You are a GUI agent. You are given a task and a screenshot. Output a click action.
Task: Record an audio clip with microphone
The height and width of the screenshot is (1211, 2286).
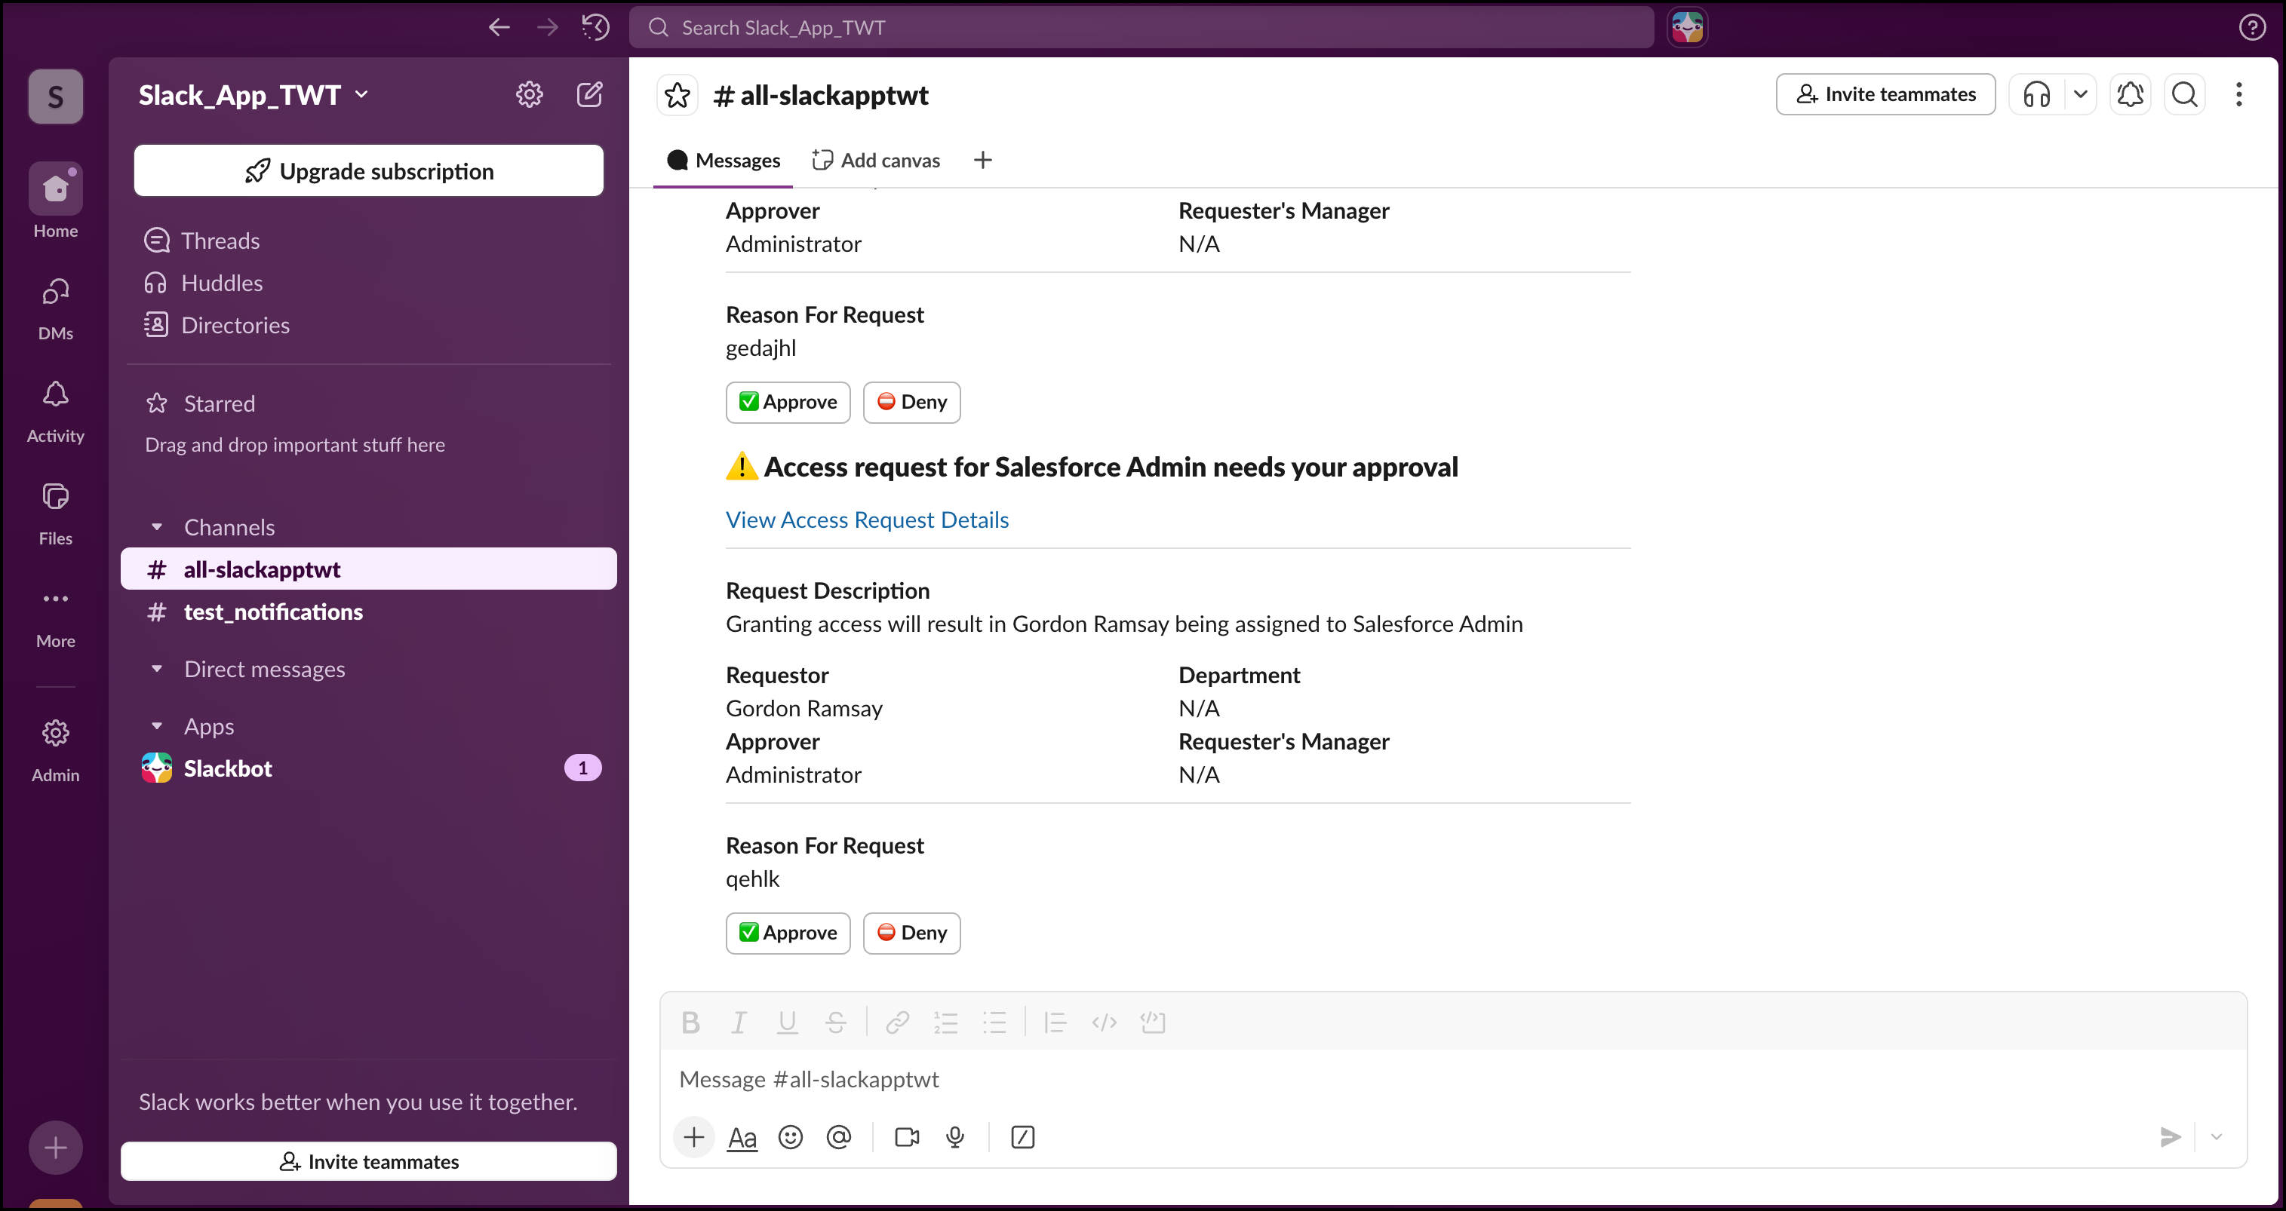point(955,1136)
